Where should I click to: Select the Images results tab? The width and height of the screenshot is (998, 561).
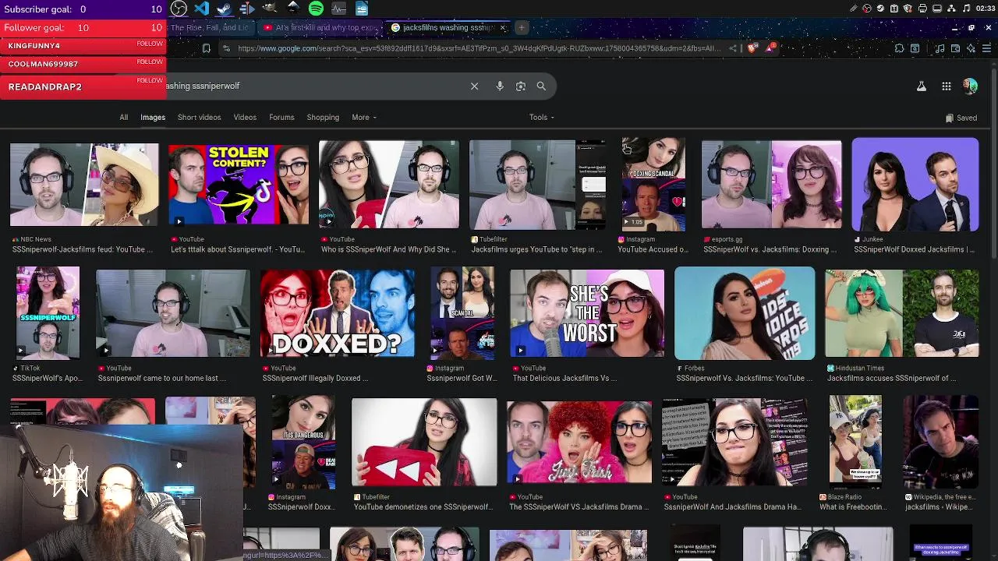(153, 118)
